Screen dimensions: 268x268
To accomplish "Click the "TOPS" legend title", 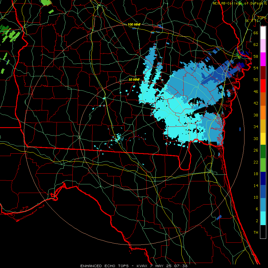I will click(x=262, y=18).
